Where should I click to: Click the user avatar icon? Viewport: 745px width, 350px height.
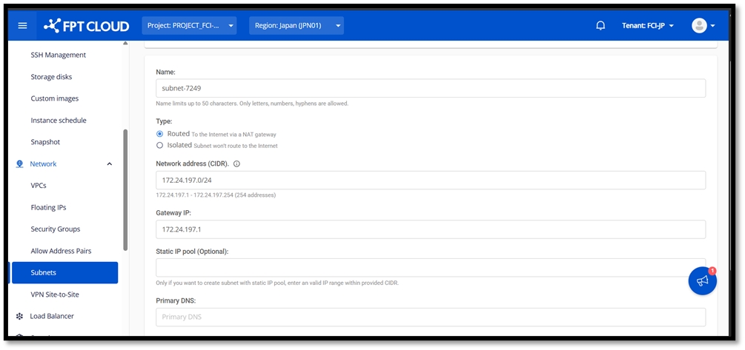click(699, 26)
